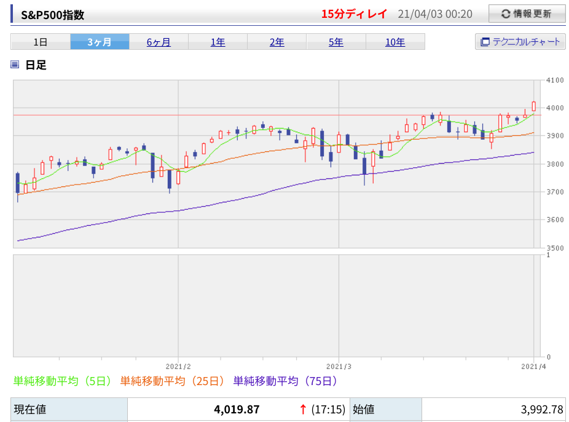This screenshot has height=422, width=569.
Task: Click the 情報更新 refresh button
Action: 527,14
